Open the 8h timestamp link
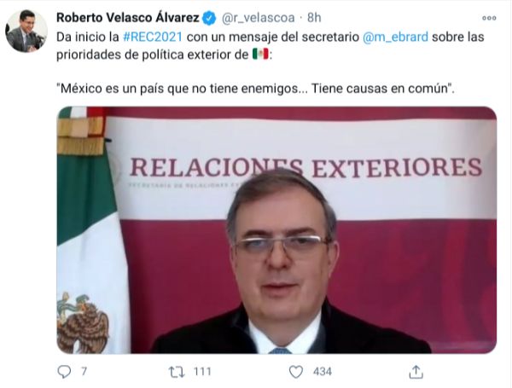512x388 pixels. (314, 18)
